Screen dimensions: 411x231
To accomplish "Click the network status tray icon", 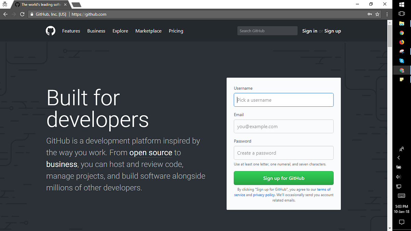I will pyautogui.click(x=398, y=187).
